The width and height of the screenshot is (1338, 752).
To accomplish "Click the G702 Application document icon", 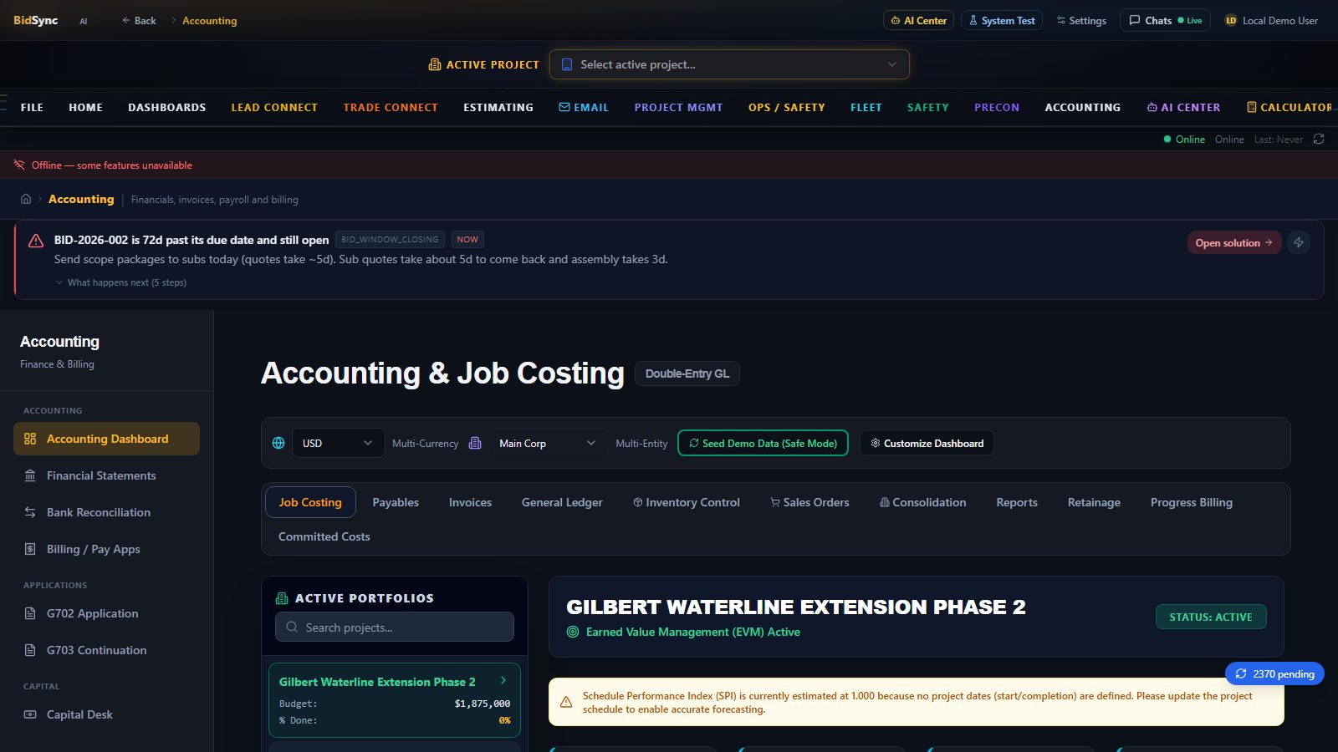I will [x=30, y=613].
